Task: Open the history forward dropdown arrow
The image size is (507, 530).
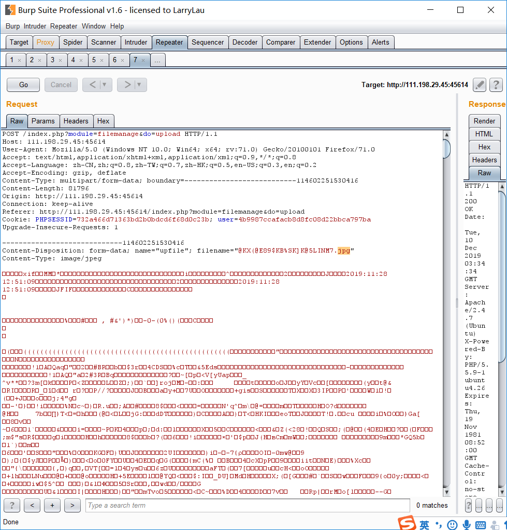Action: 139,85
